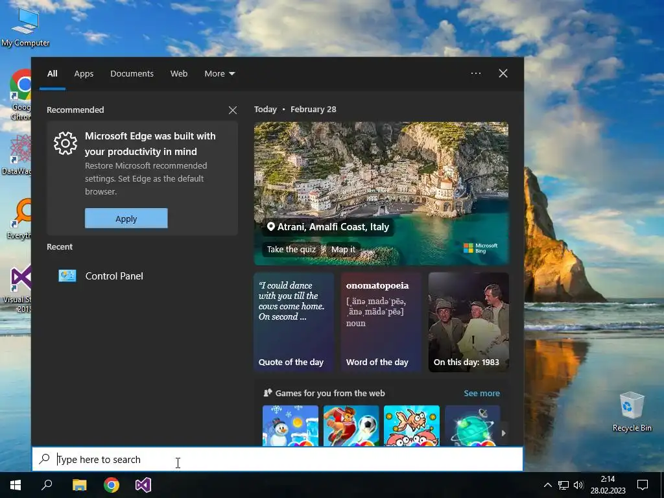The width and height of the screenshot is (664, 498).
Task: Dismiss the Recommended section
Action: [233, 110]
